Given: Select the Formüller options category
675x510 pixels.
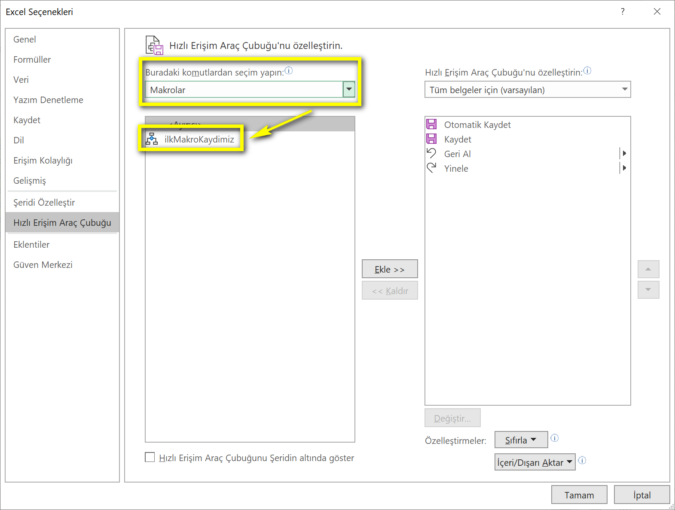Looking at the screenshot, I should tap(62, 60).
